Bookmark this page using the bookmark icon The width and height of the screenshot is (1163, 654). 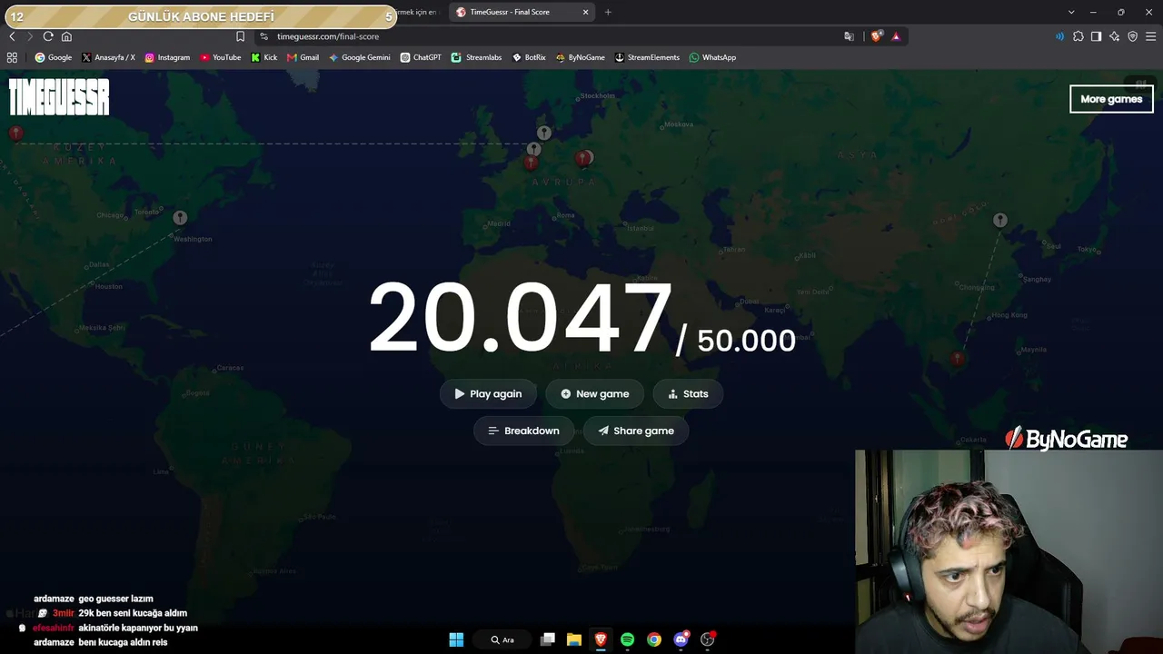tap(240, 36)
